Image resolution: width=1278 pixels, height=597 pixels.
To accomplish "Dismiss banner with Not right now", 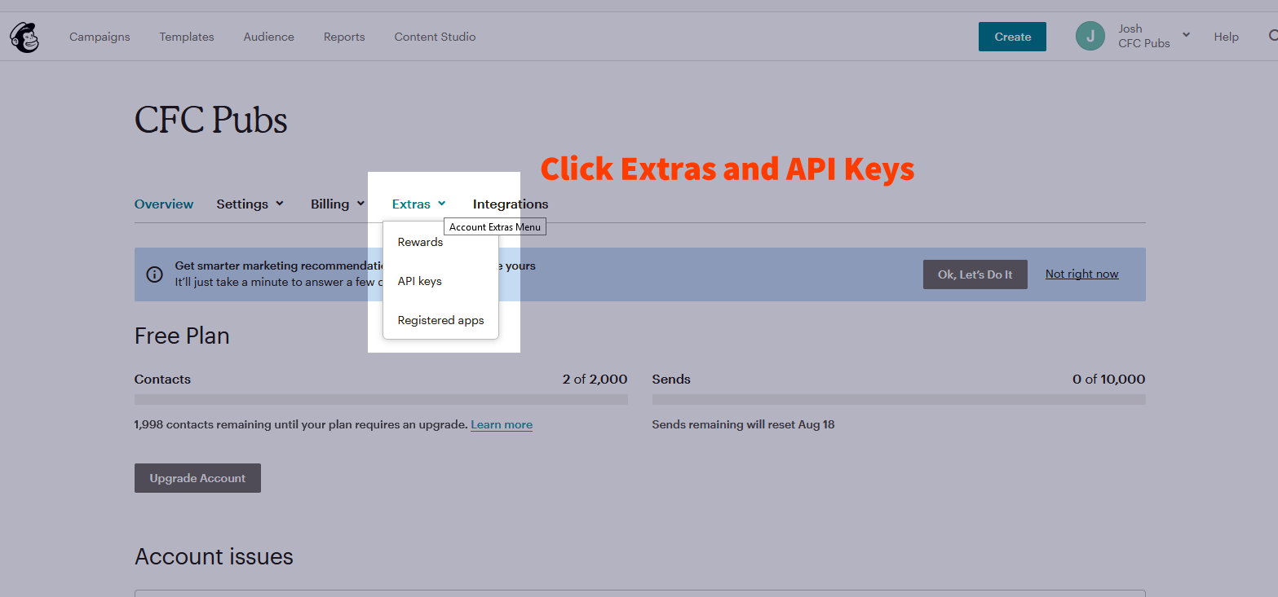I will [x=1081, y=274].
